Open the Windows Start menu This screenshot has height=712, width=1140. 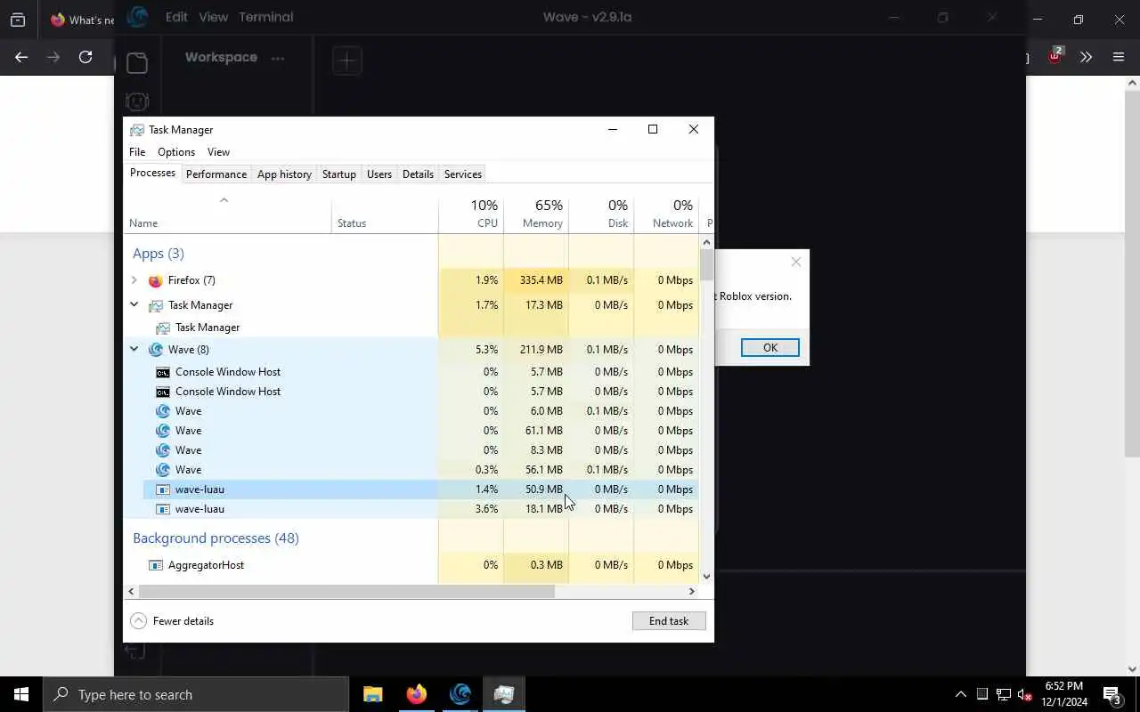point(21,694)
